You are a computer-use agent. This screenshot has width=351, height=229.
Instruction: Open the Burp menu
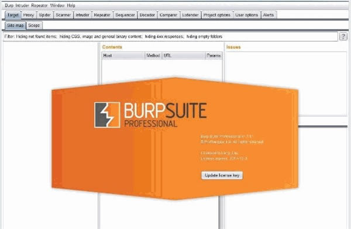[9, 5]
